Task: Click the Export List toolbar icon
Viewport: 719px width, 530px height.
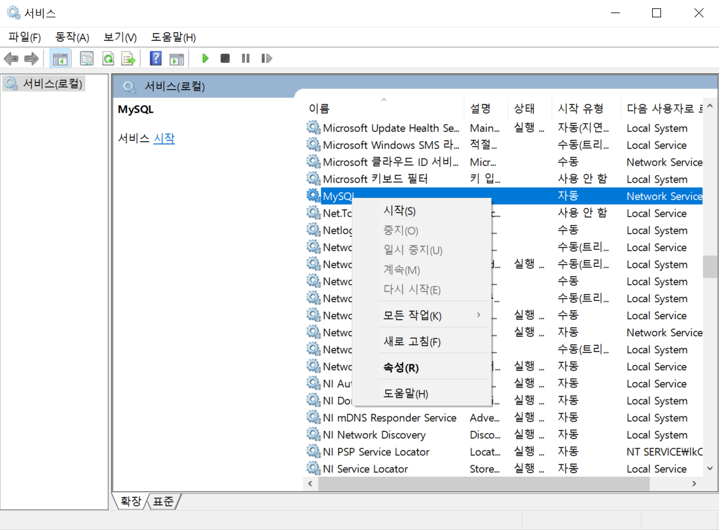Action: [x=128, y=59]
